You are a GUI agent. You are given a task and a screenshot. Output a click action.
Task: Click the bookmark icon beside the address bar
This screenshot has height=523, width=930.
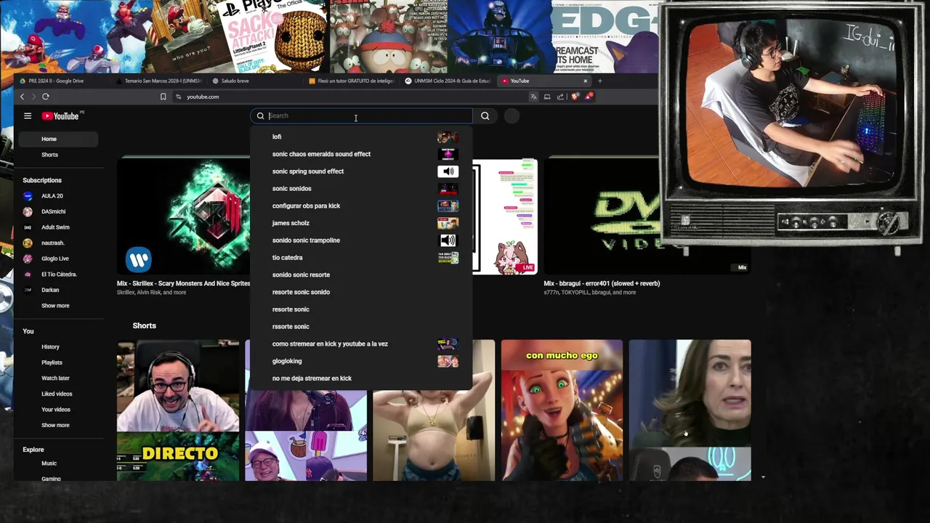pos(163,97)
